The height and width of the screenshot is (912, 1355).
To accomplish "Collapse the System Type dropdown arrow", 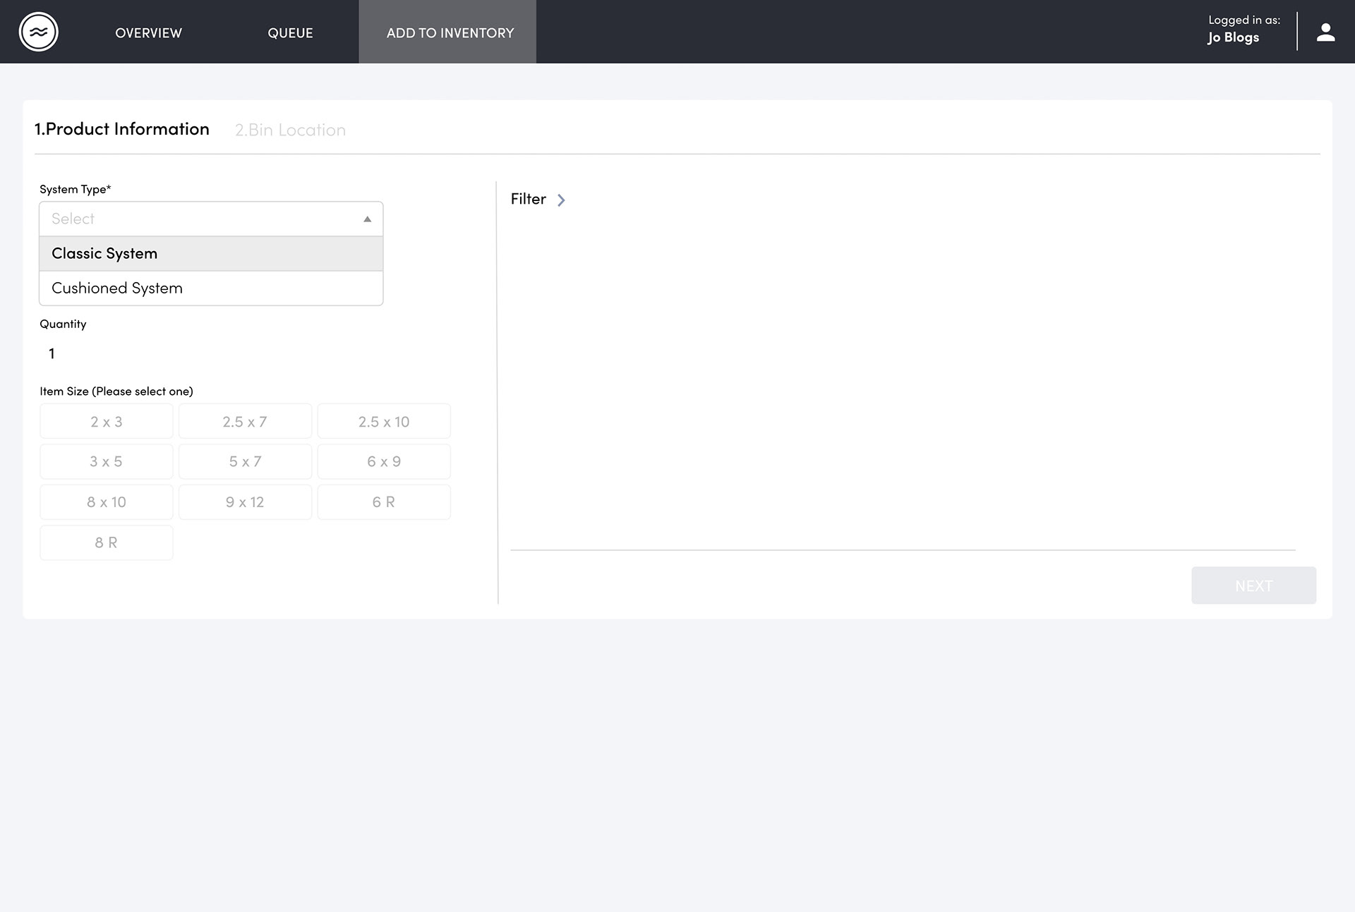I will [x=367, y=219].
